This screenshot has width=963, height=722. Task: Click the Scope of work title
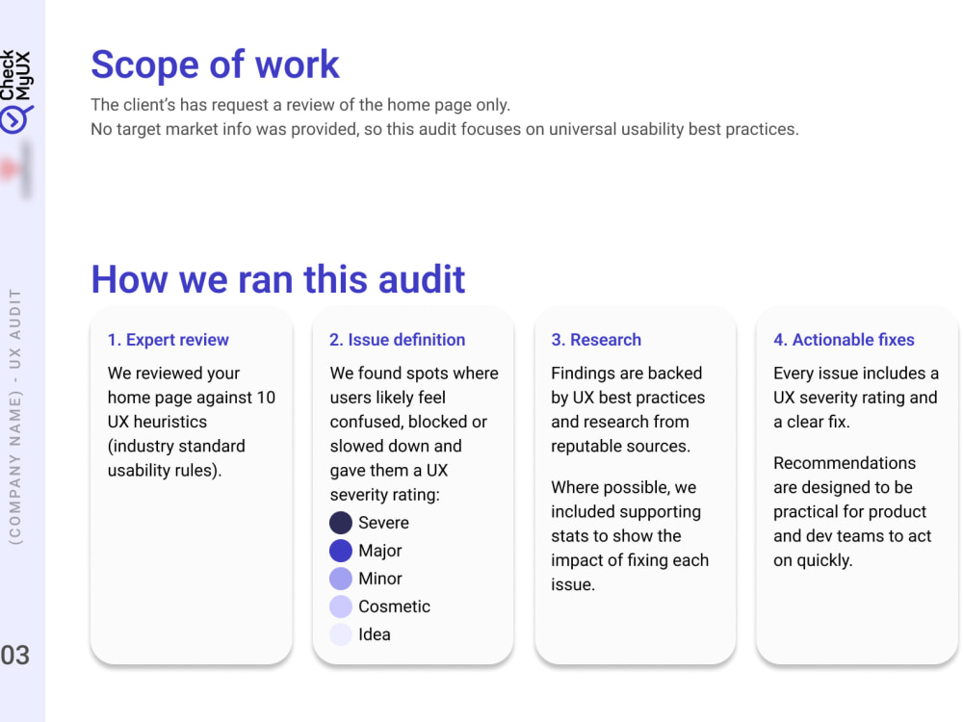point(215,64)
